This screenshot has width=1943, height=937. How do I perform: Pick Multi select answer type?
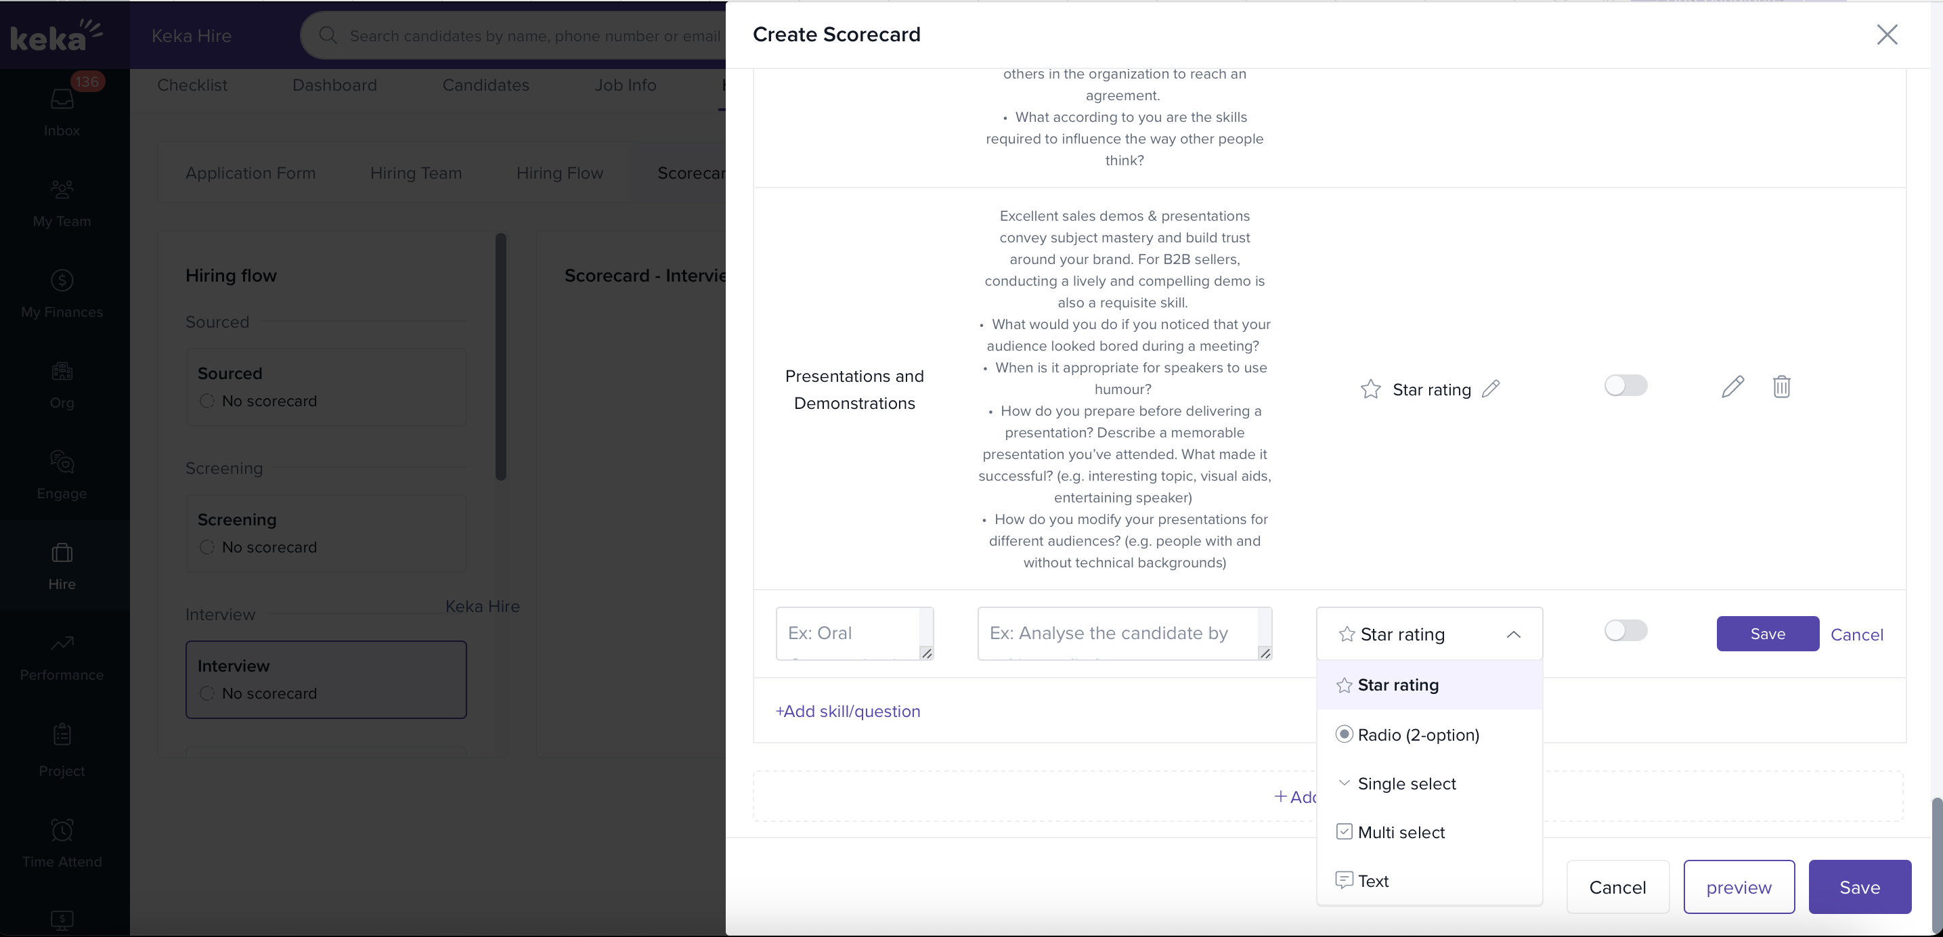1401,832
